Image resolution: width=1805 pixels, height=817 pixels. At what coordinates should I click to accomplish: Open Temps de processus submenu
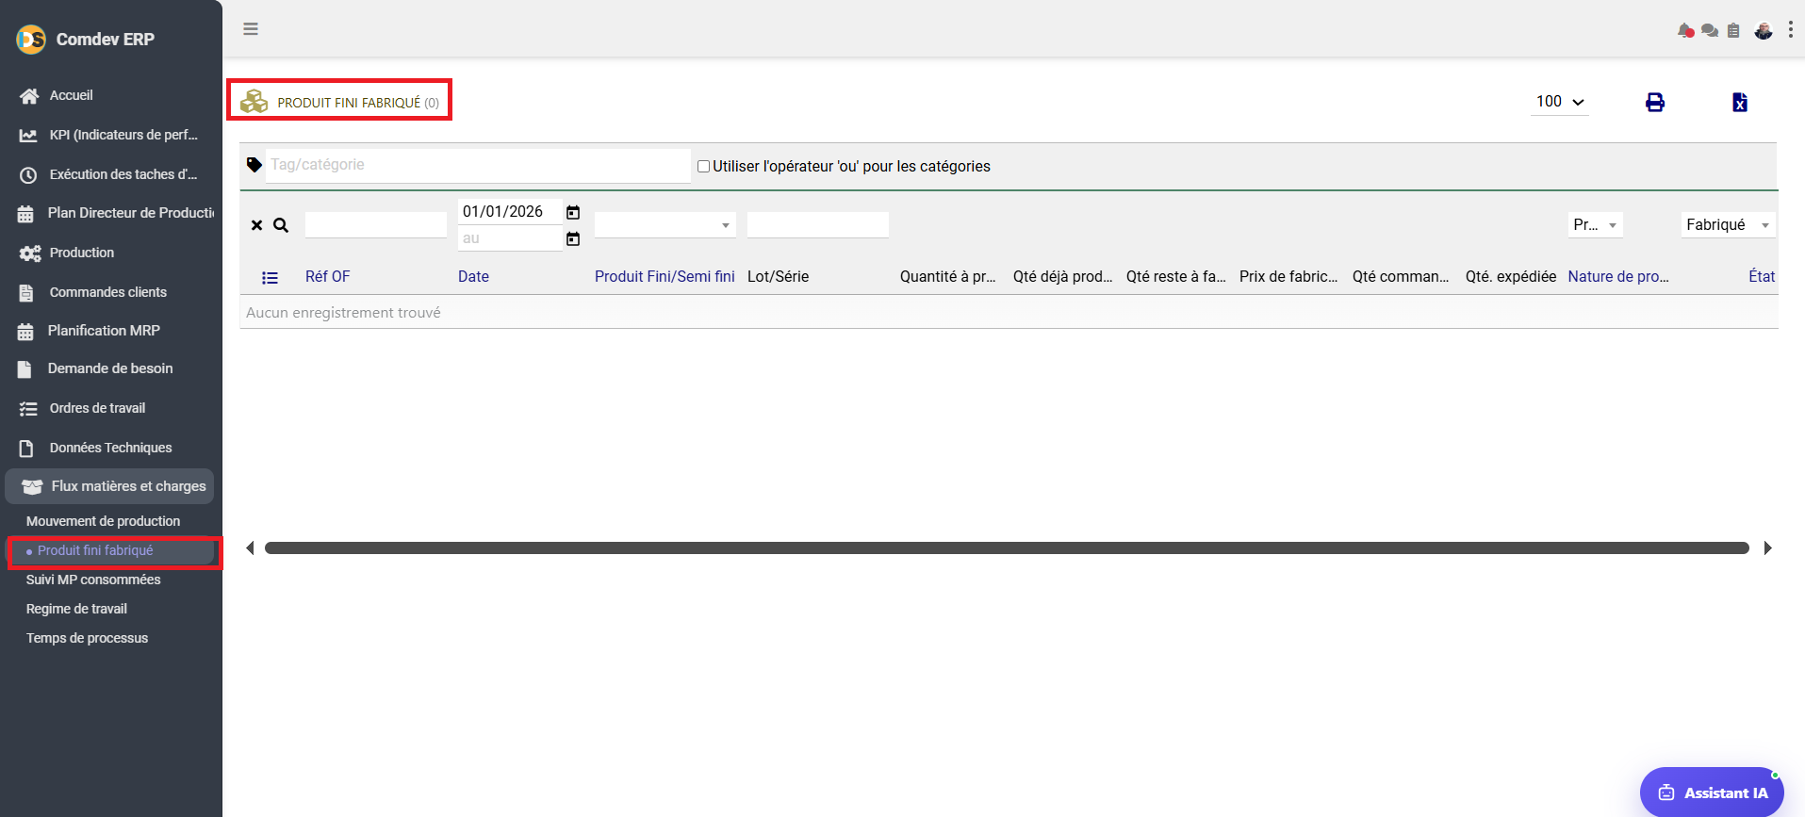coord(87,638)
